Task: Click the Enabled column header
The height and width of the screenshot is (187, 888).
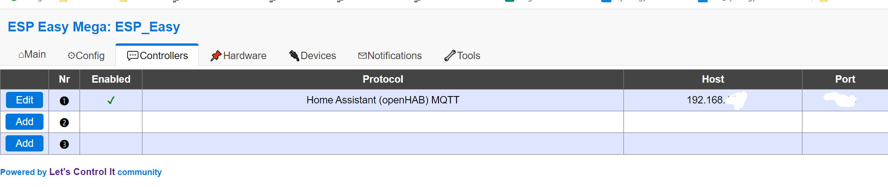Action: tap(111, 79)
